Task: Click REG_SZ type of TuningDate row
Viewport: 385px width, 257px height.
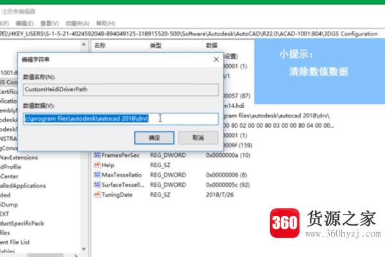Action: (x=160, y=195)
